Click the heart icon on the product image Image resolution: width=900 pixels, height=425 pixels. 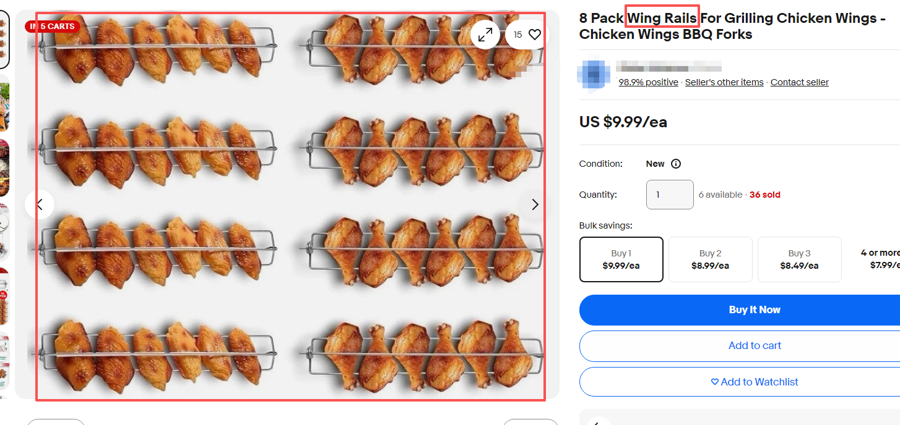point(534,34)
